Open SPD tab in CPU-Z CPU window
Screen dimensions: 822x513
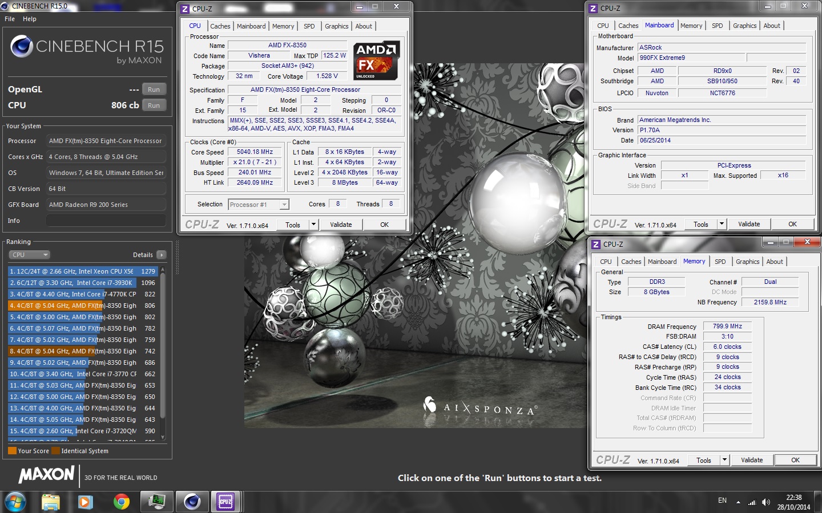309,26
